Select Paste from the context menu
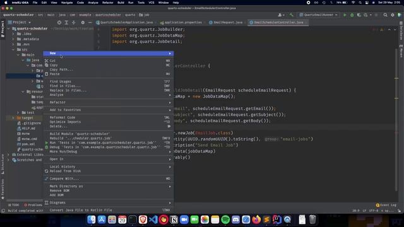The image size is (404, 227). 108,74
